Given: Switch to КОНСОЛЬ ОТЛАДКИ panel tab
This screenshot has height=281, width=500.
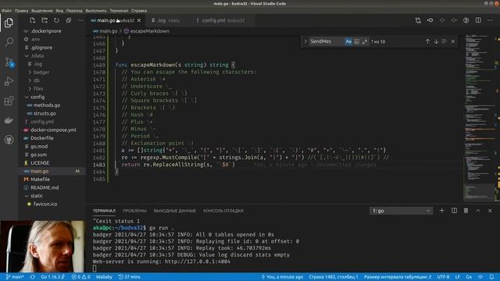Looking at the screenshot, I should tap(223, 211).
